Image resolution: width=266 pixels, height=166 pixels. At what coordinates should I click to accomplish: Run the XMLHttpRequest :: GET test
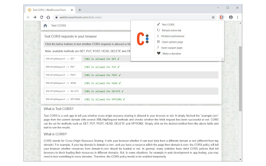click(63, 59)
